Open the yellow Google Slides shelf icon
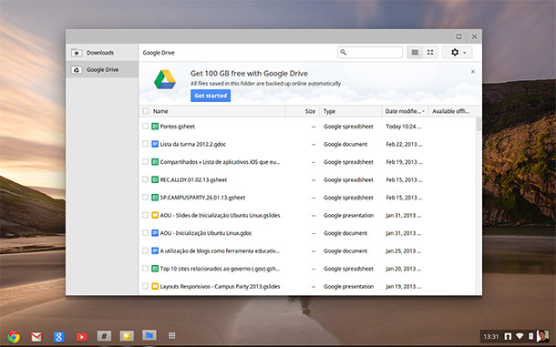 coord(127,336)
